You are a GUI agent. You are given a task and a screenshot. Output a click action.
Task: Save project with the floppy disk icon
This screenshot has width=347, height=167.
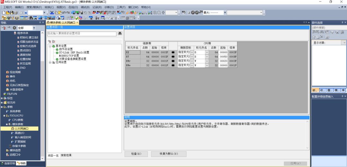(x=12, y=13)
